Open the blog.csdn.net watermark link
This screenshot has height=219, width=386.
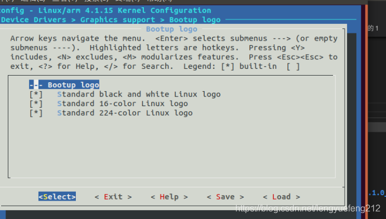308,208
